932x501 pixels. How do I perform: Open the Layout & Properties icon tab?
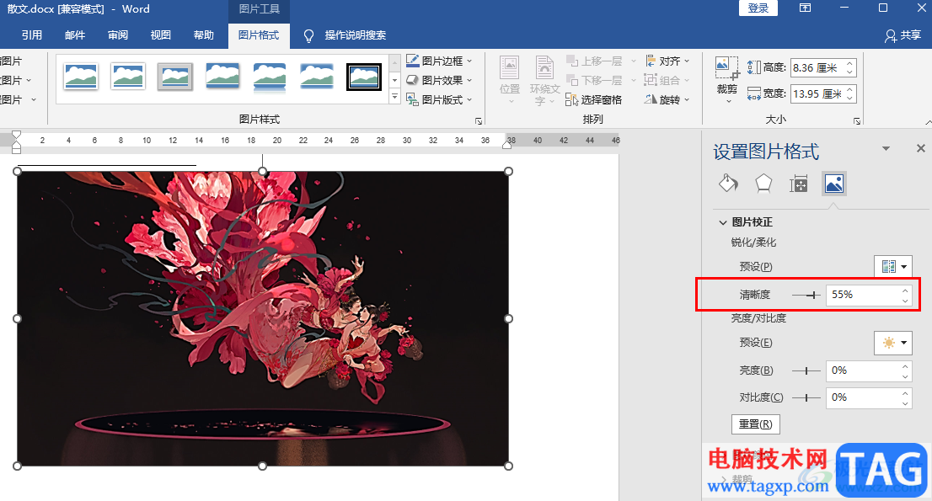(x=798, y=184)
